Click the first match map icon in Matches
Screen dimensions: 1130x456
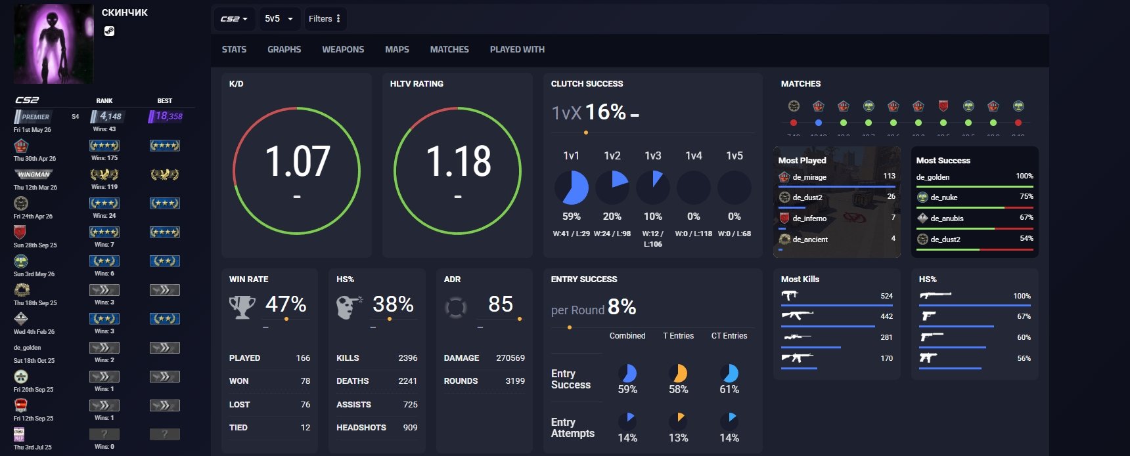click(x=794, y=106)
